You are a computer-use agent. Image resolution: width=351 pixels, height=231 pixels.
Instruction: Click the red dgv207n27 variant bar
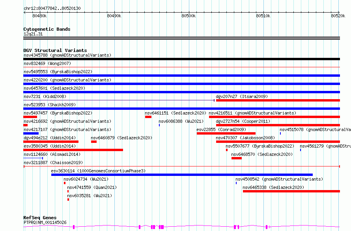point(278,100)
